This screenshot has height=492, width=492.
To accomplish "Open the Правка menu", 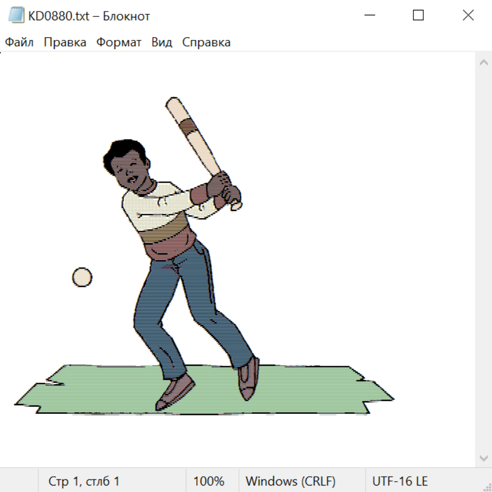I will click(65, 43).
